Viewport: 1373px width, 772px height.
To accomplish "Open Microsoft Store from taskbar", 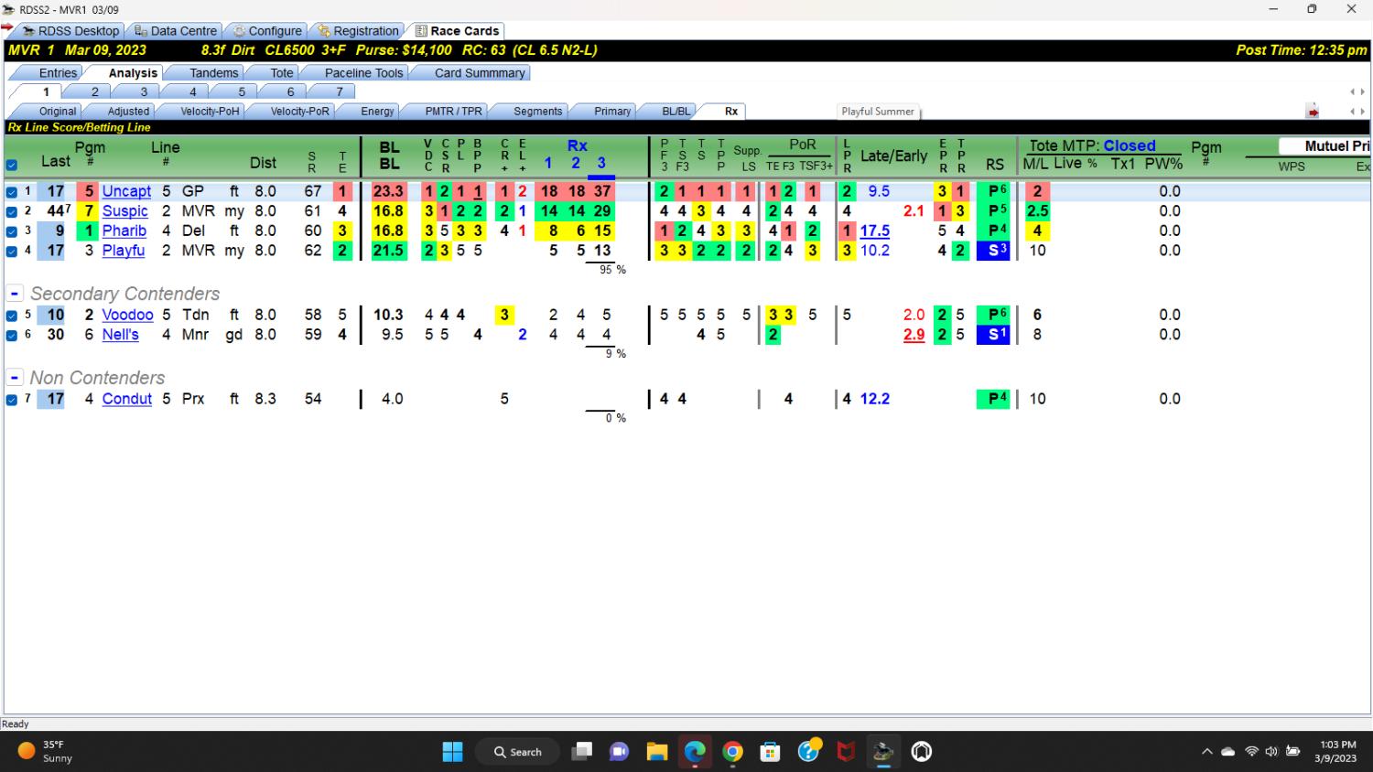I will 770,752.
